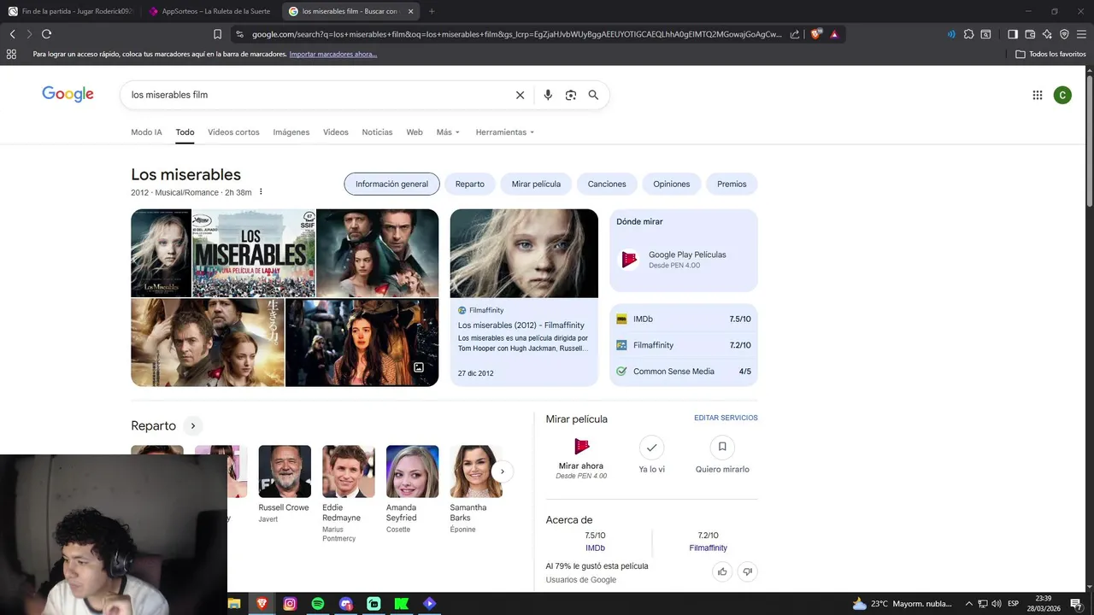
Task: Select the 'Videos' search tab
Action: point(336,132)
